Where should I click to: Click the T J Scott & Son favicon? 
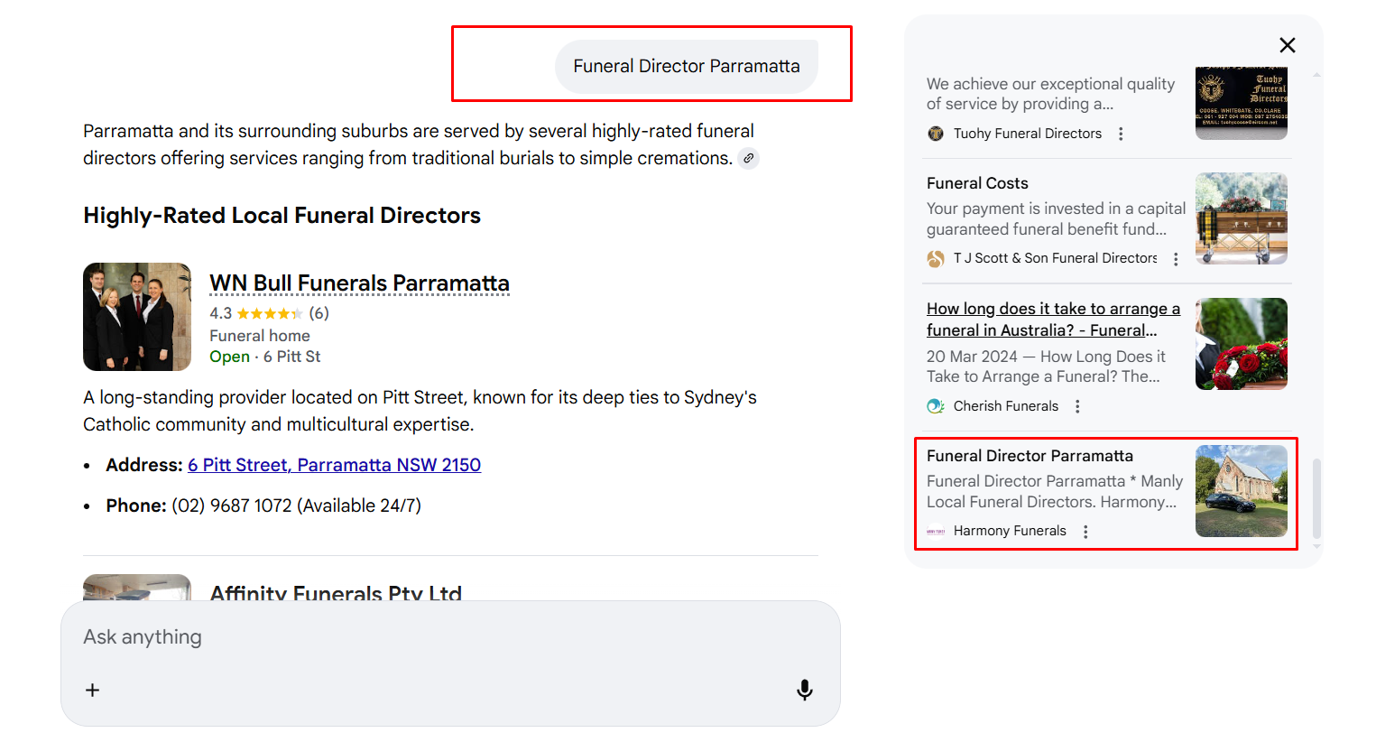[936, 259]
